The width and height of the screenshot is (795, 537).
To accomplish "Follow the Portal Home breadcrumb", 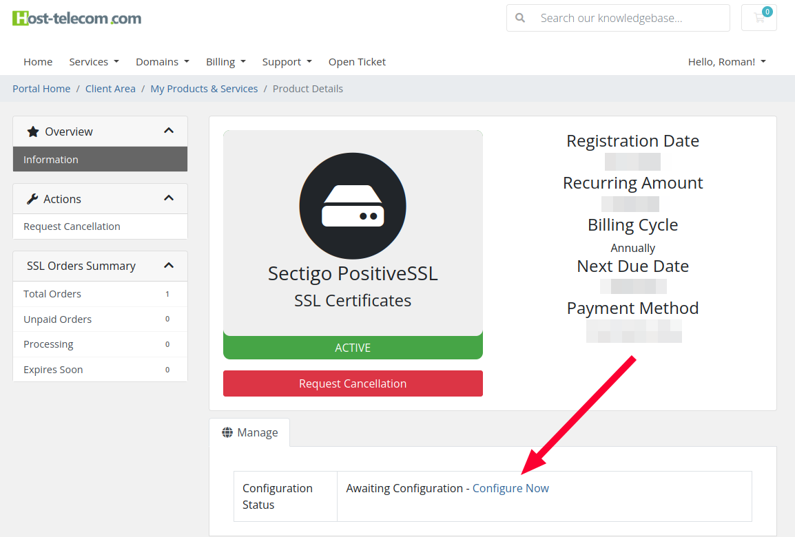I will coord(41,89).
